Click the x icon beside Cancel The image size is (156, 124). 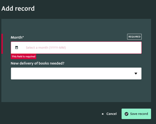(x=103, y=114)
